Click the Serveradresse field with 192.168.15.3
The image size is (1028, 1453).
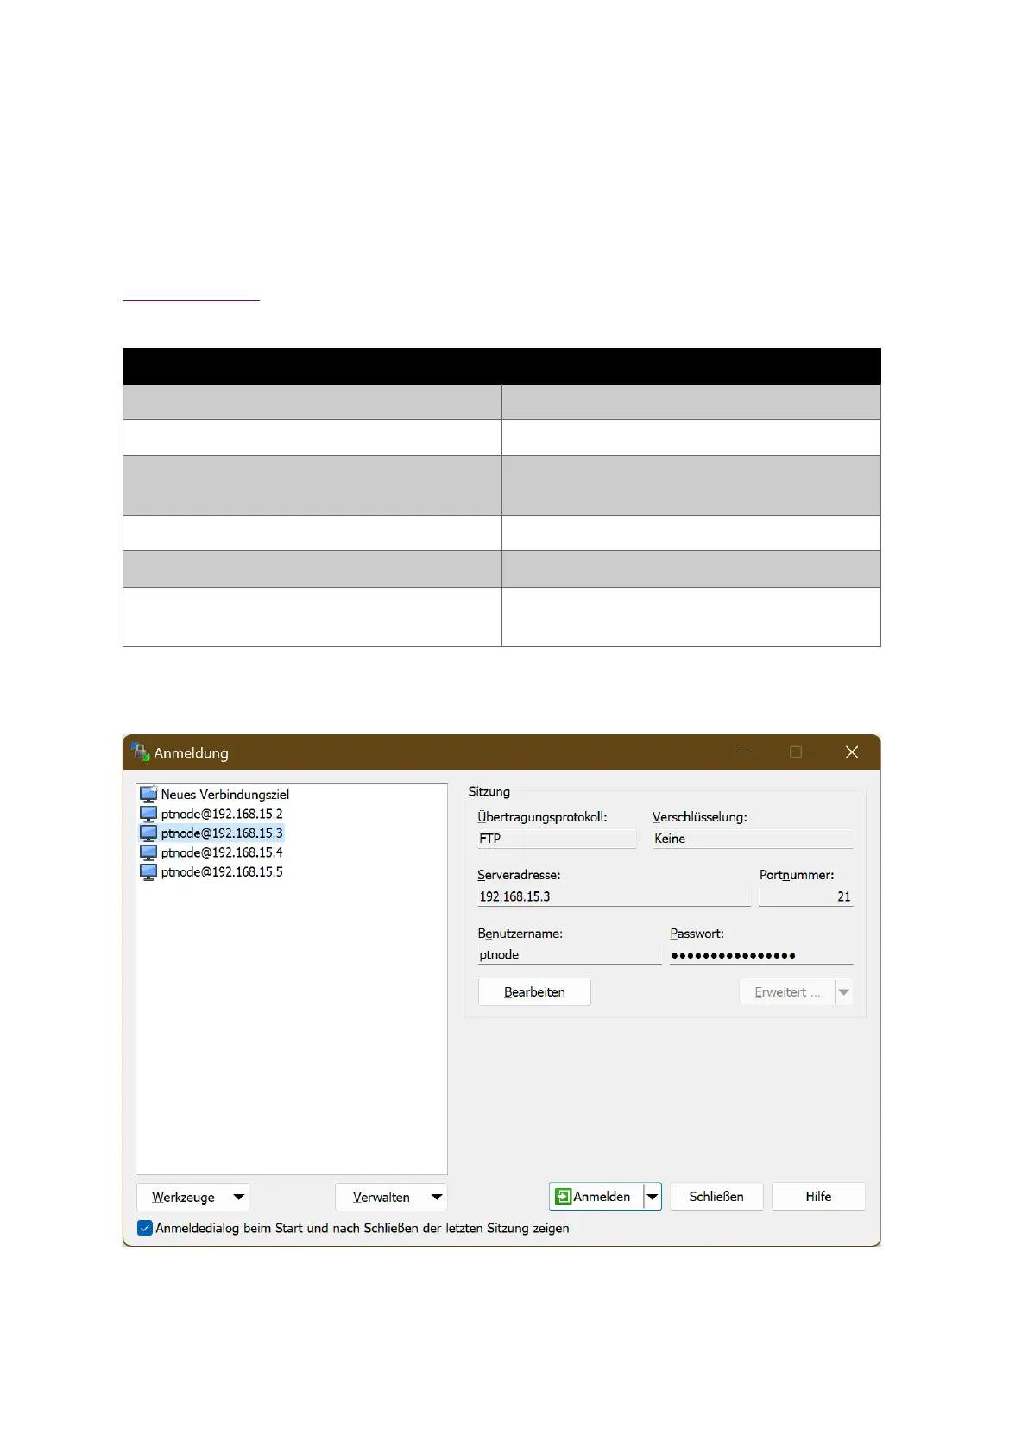tap(614, 896)
